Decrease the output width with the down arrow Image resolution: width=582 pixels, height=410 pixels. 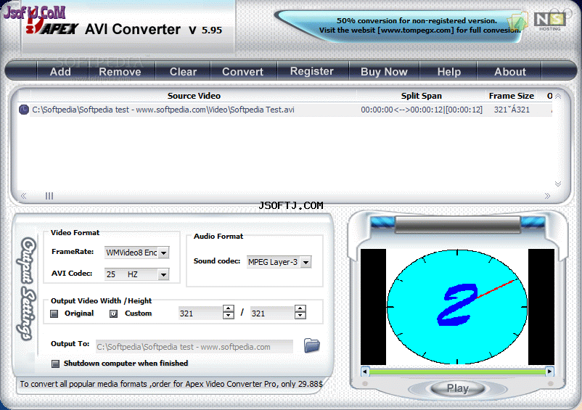pyautogui.click(x=229, y=316)
